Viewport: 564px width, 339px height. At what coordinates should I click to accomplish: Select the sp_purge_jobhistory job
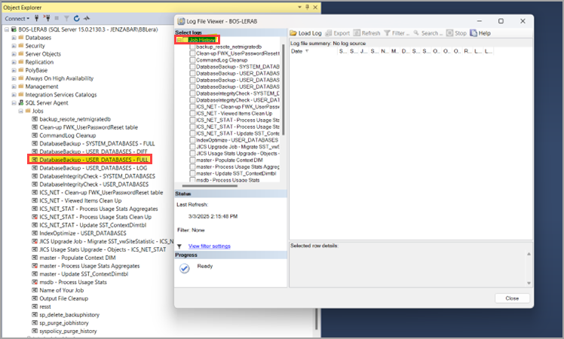(63, 323)
